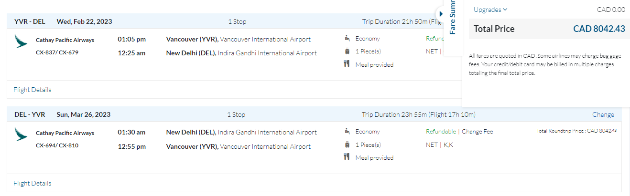Image resolution: width=630 pixels, height=196 pixels.
Task: Click Cathay Pacific logo on return flight
Action: coord(21,134)
